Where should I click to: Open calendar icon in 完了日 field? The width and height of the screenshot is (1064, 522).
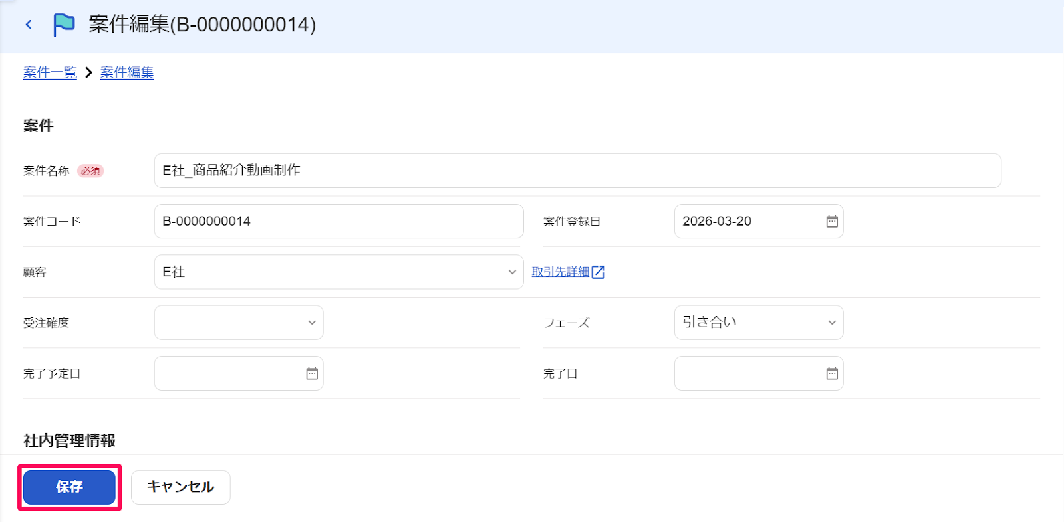[x=832, y=373]
